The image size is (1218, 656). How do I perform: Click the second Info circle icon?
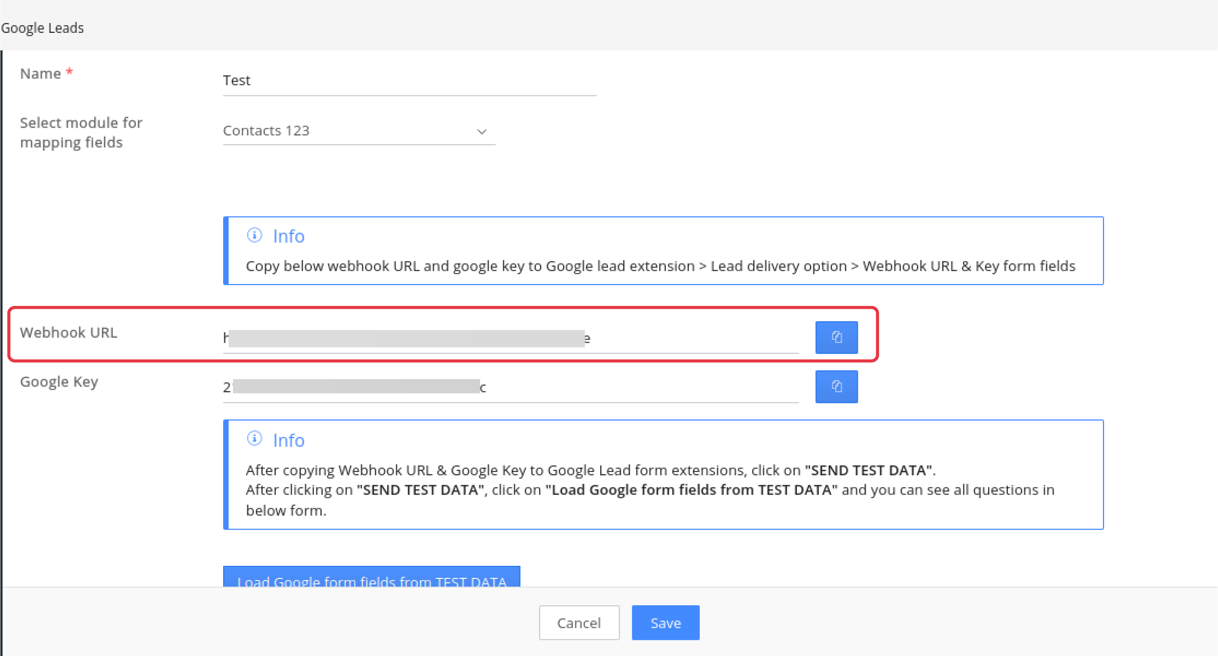pyautogui.click(x=255, y=438)
